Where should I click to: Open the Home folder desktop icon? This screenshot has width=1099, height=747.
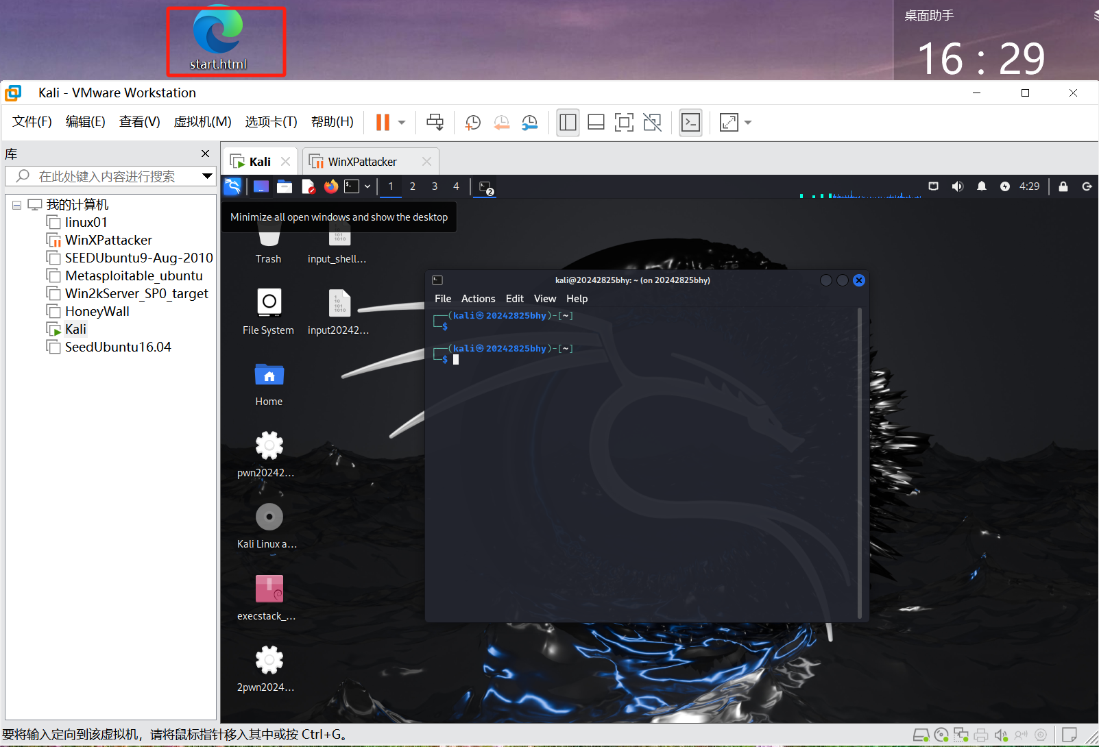point(269,384)
